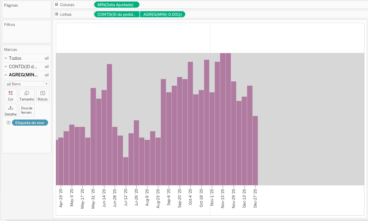Select the AGREG(MIN(-0.001)) pill
This screenshot has height=221, width=368.
tap(163, 14)
